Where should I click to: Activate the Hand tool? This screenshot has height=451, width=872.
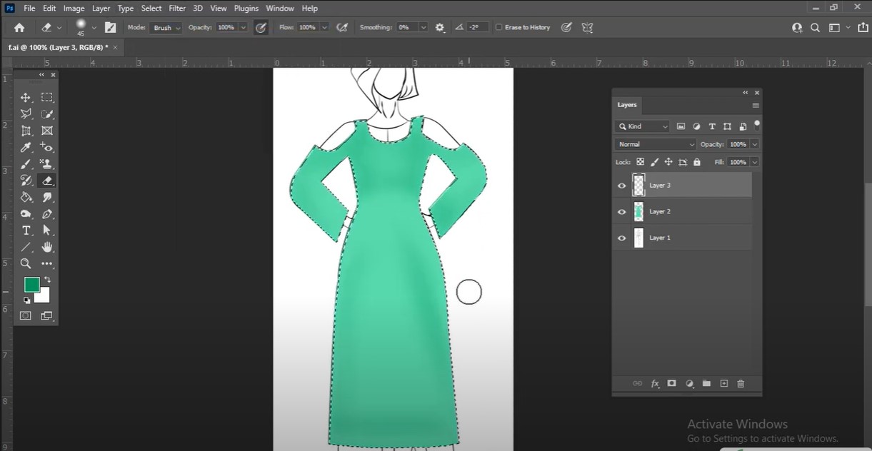click(47, 247)
